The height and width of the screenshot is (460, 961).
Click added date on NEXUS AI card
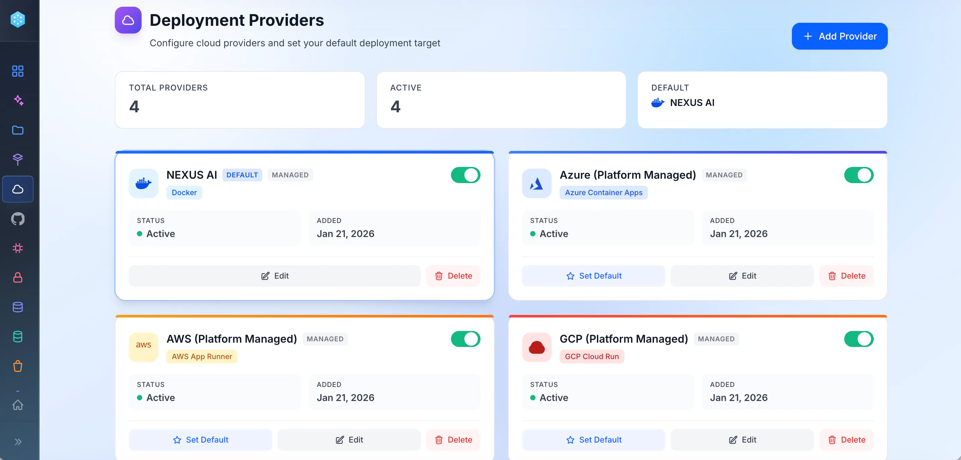click(x=346, y=234)
